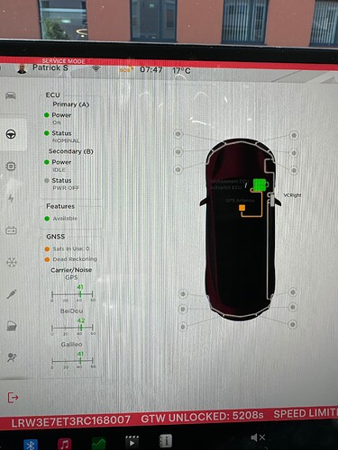Tap the IDLE power value under Secondary
Image resolution: width=338 pixels, height=450 pixels.
[59, 170]
